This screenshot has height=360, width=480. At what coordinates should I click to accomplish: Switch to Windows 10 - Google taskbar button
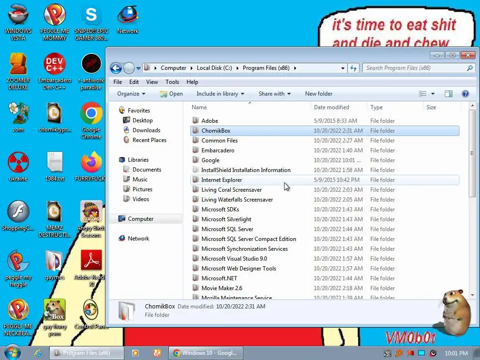(205, 353)
